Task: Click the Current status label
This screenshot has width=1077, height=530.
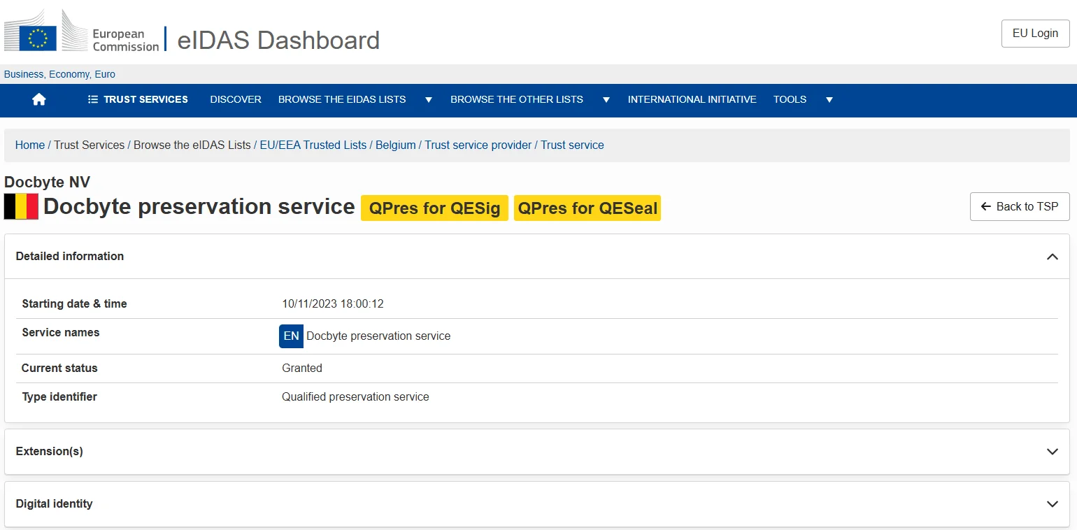Action: [x=59, y=368]
